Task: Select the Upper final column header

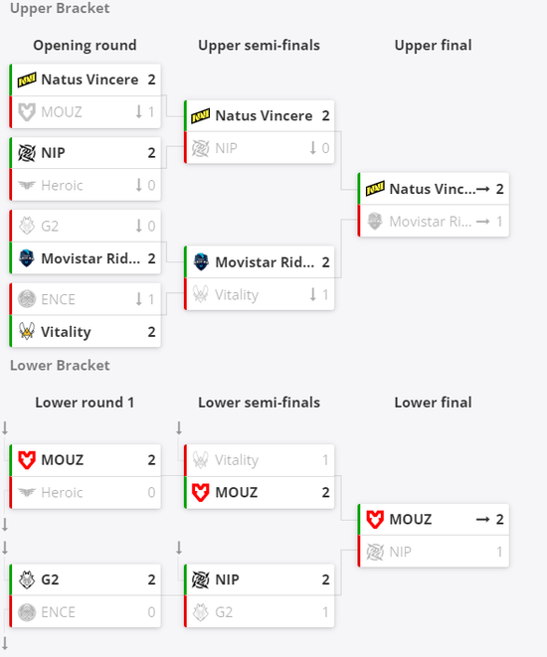Action: 433,46
